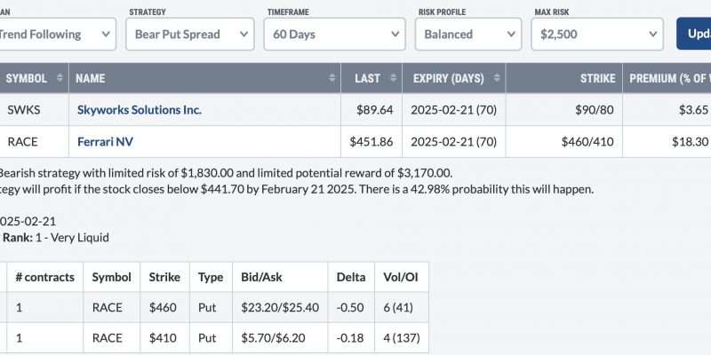Sort by Symbol column arrows
The image size is (711, 355).
tap(60, 78)
